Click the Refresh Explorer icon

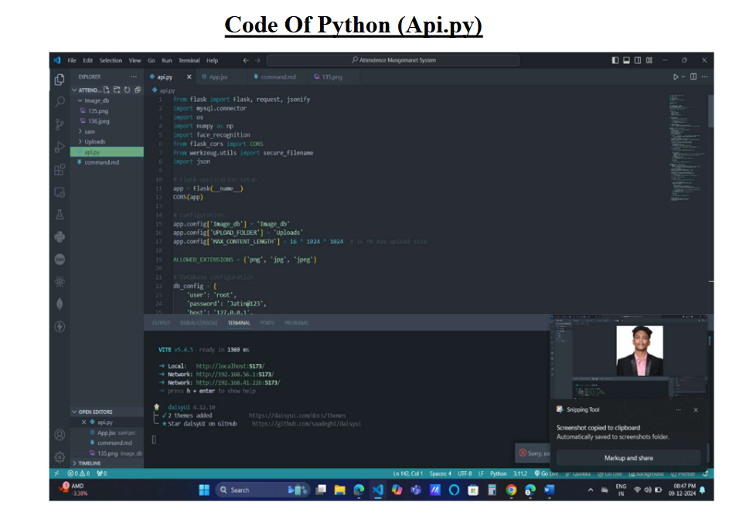point(127,90)
